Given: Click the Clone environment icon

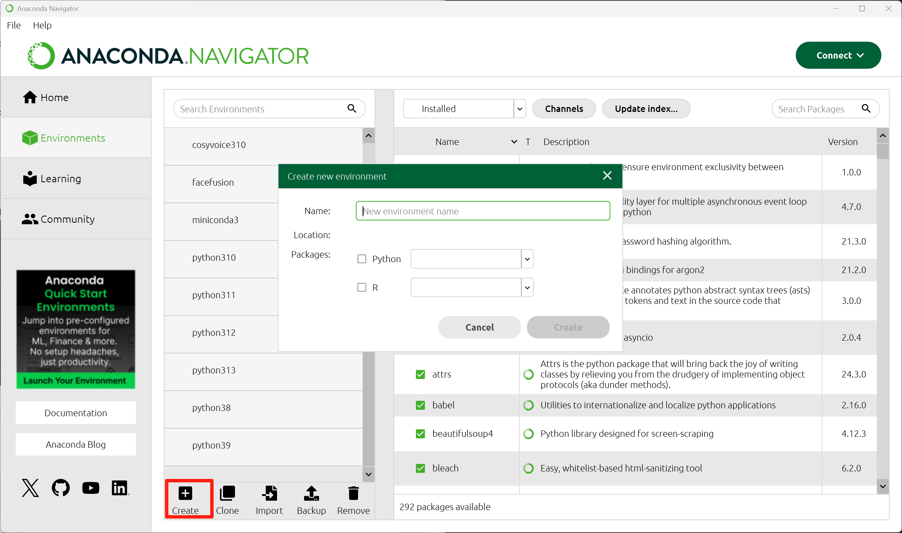Looking at the screenshot, I should pos(227,494).
